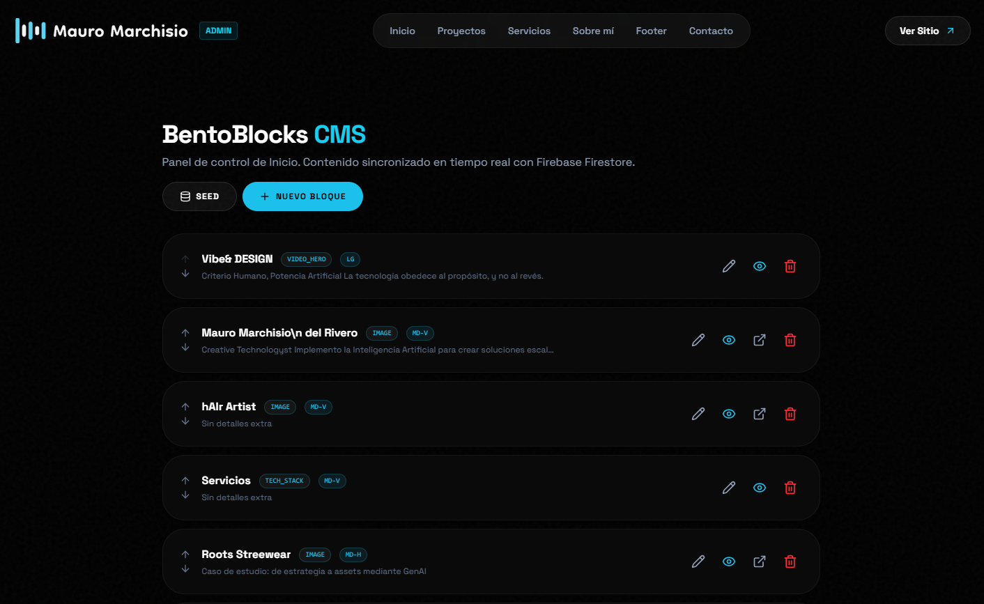Toggle visibility of the hAIr Artist block

tap(729, 414)
